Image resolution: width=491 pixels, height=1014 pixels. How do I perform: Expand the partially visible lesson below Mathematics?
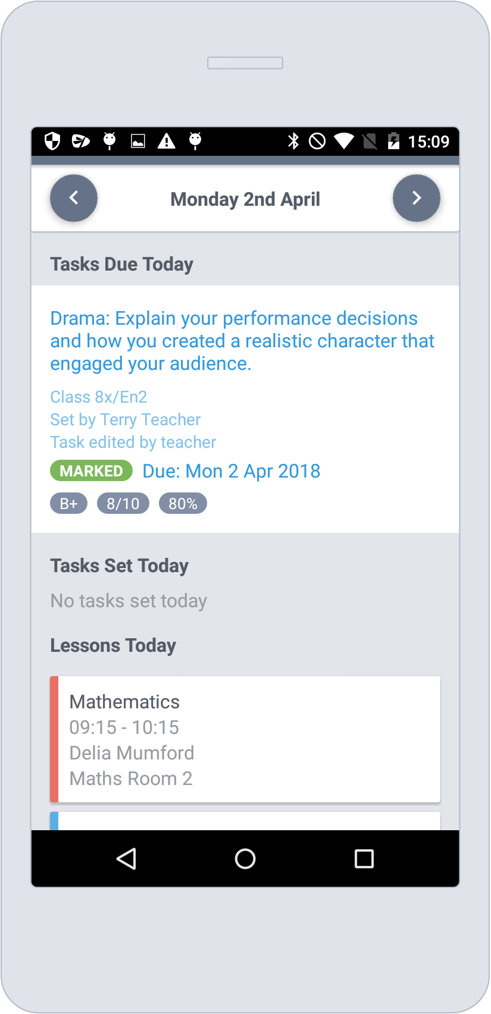point(245,821)
